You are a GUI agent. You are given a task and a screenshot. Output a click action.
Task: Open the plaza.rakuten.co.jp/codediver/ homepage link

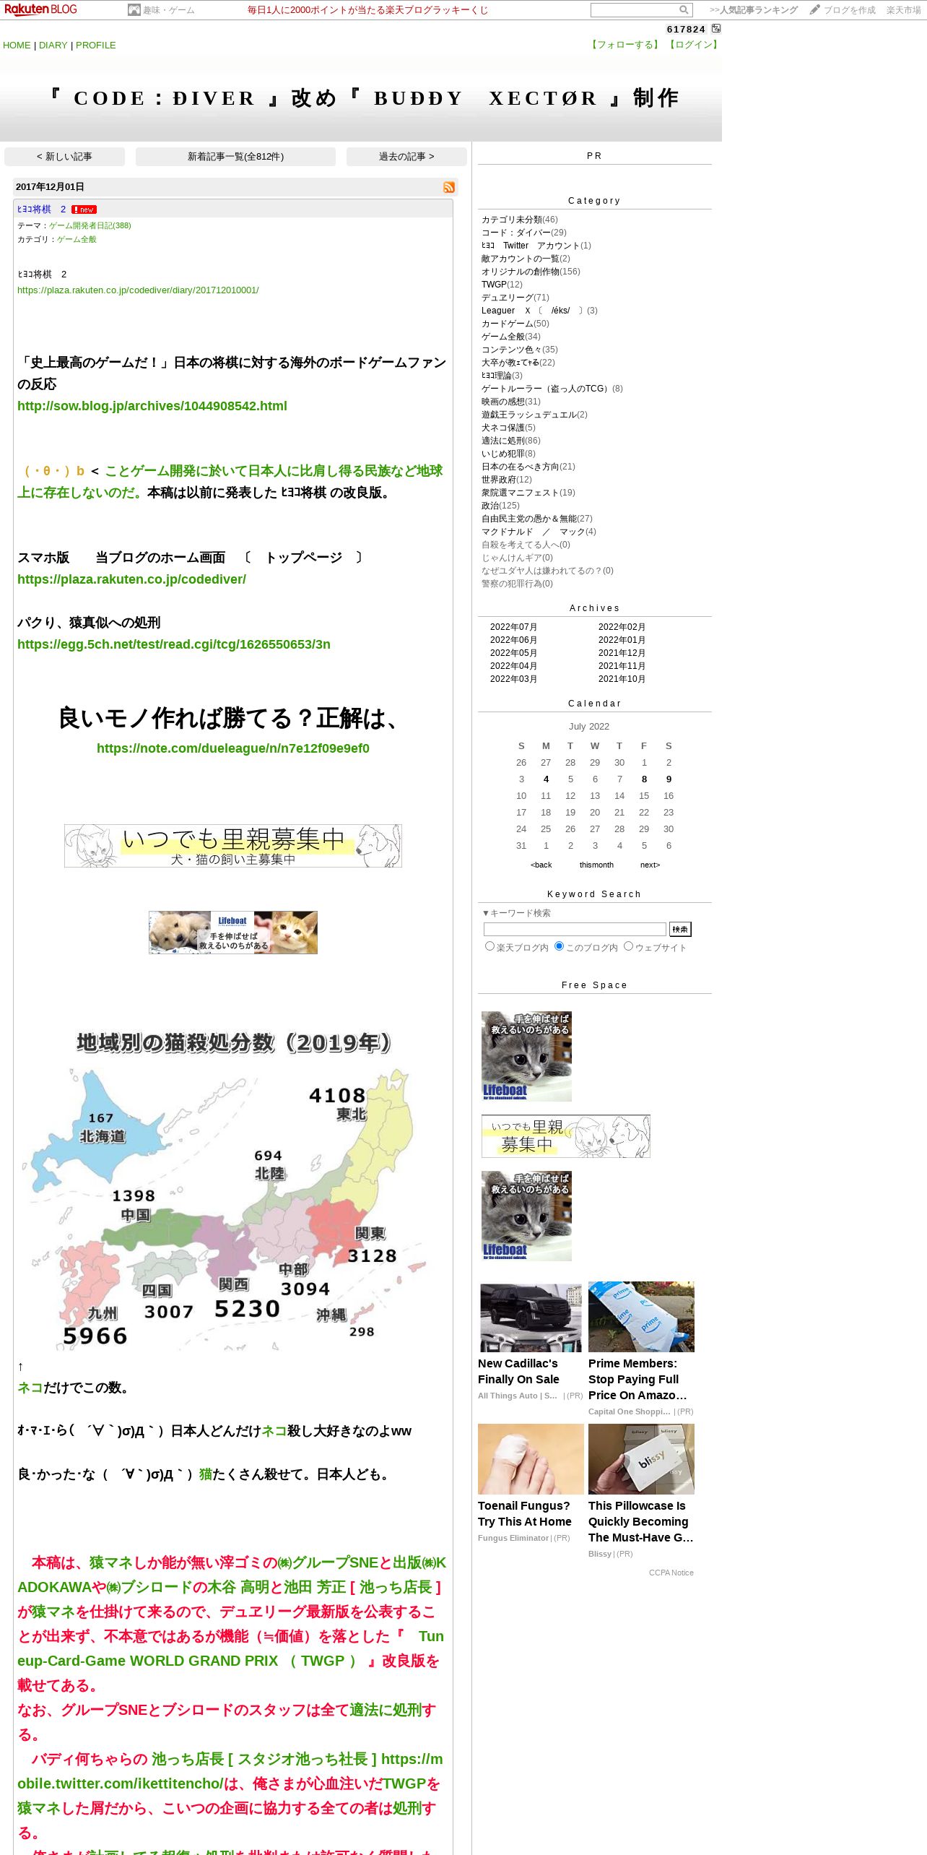pos(131,579)
